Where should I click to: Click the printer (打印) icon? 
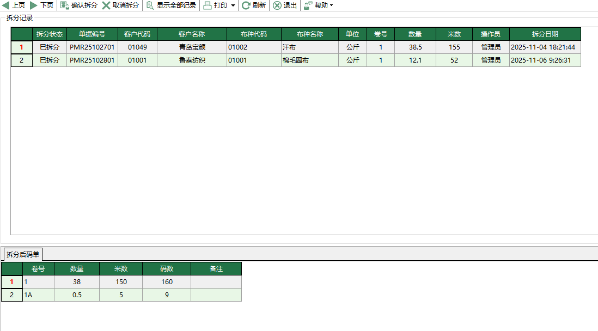[208, 5]
